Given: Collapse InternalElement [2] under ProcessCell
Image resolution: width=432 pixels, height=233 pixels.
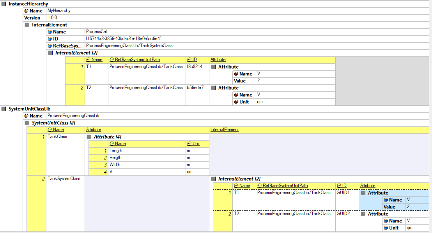Looking at the screenshot, I should (50, 53).
